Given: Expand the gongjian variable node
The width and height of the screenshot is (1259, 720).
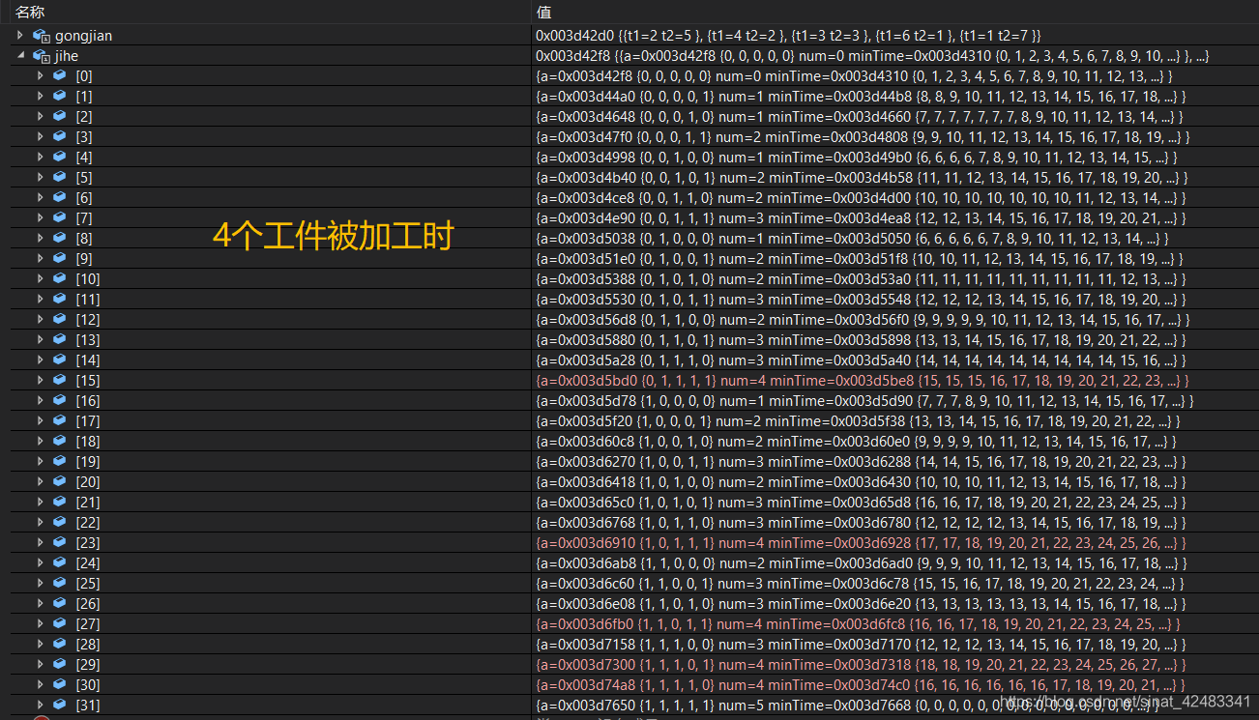Looking at the screenshot, I should 20,35.
